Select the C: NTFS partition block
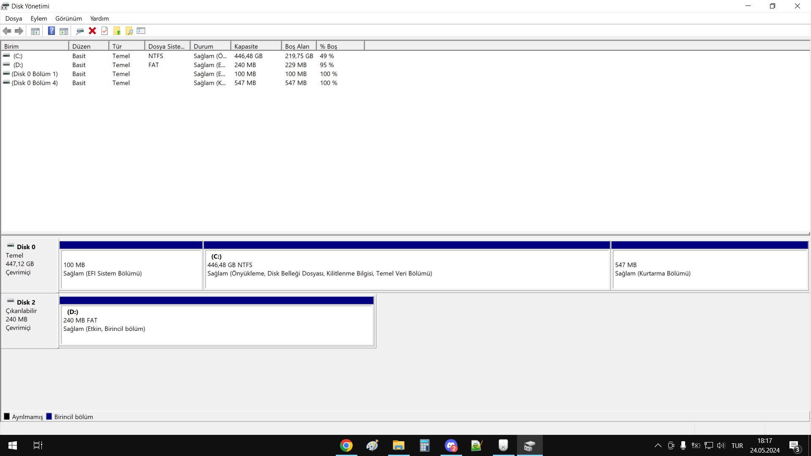 (406, 269)
